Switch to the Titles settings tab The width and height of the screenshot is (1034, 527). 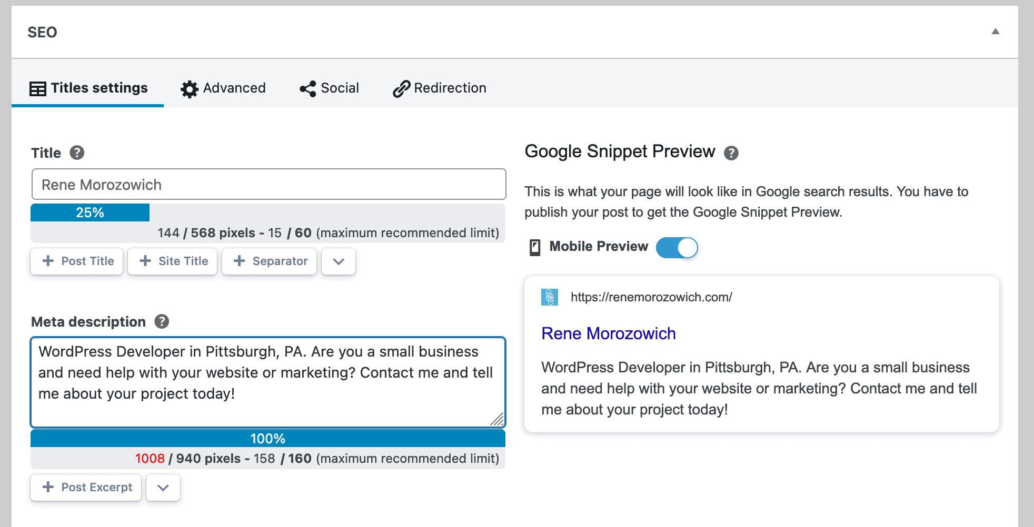(88, 88)
